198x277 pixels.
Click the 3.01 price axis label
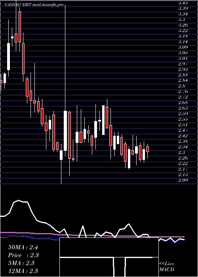[183, 58]
